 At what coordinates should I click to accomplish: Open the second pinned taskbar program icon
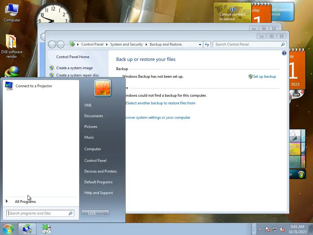46,229
